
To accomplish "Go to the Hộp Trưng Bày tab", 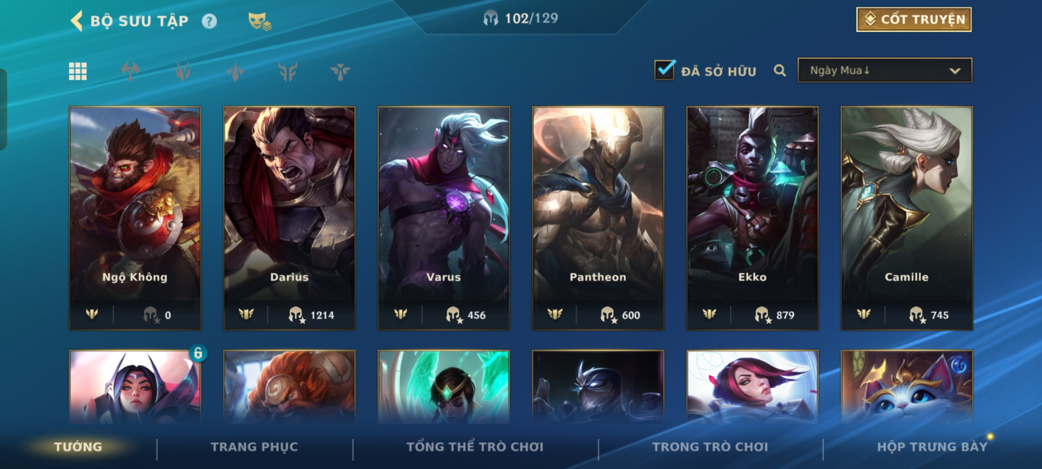I will tap(932, 447).
